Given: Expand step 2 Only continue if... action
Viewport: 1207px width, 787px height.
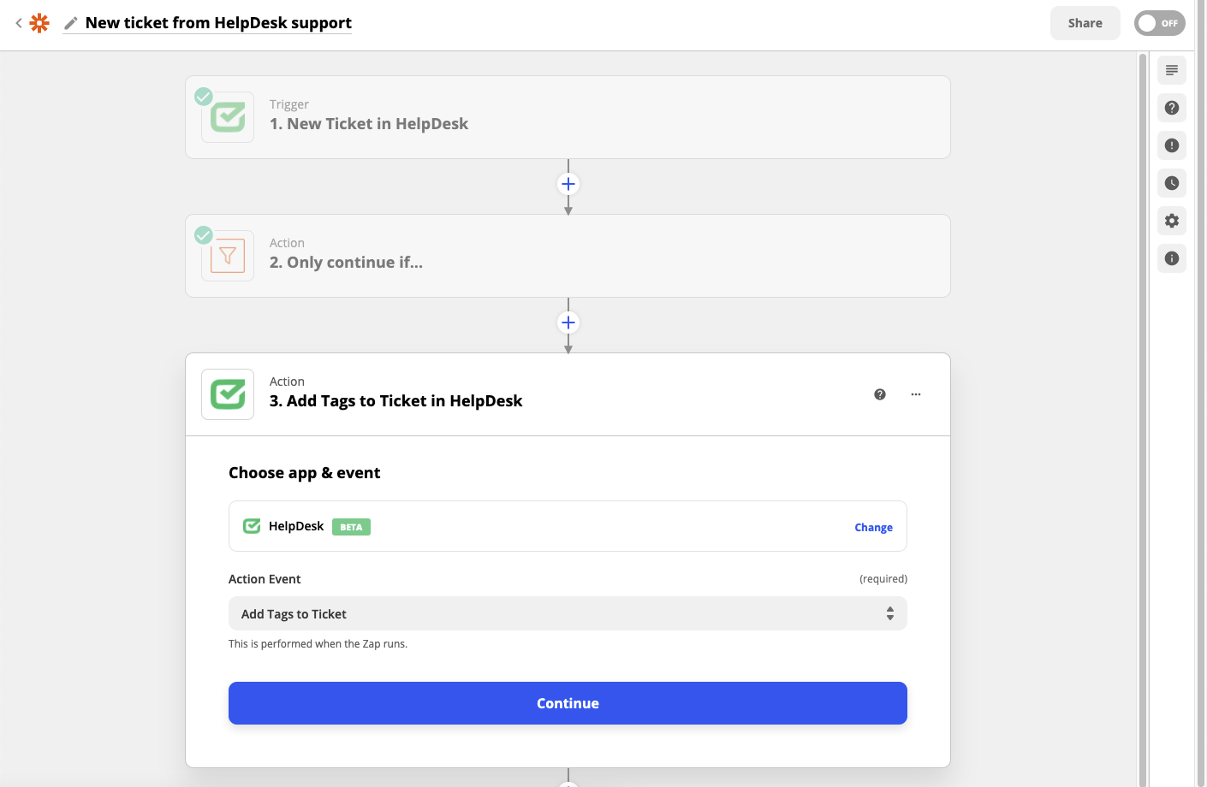Looking at the screenshot, I should 568,256.
